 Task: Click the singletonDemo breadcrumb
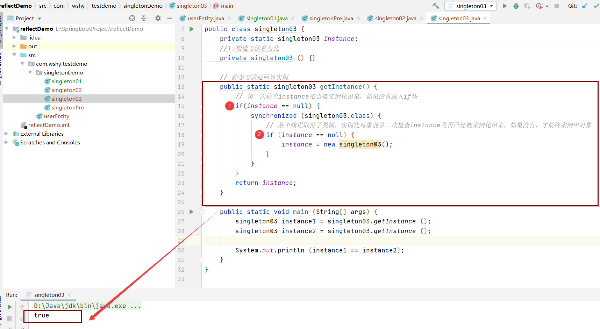[143, 6]
